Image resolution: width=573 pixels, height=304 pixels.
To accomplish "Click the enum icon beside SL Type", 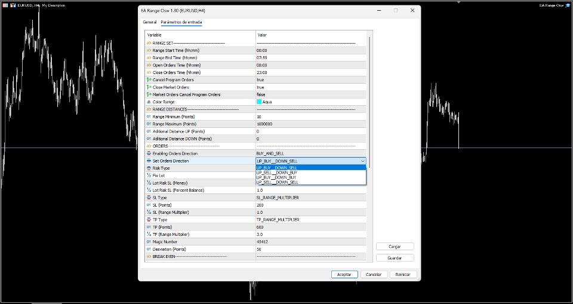I will coord(149,198).
